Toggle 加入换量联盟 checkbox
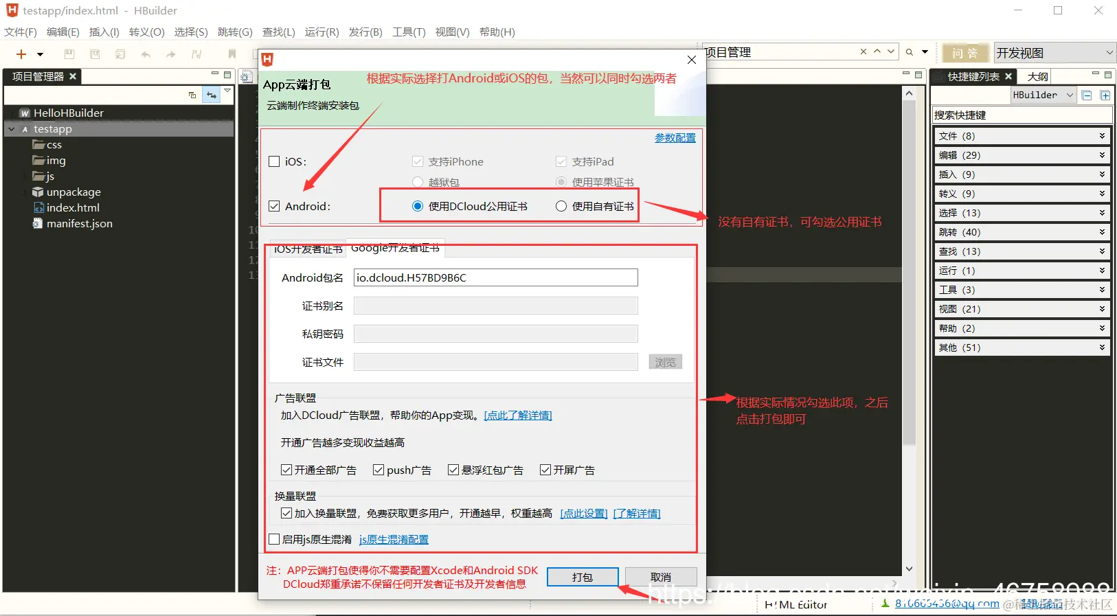The height and width of the screenshot is (616, 1117). coord(286,513)
